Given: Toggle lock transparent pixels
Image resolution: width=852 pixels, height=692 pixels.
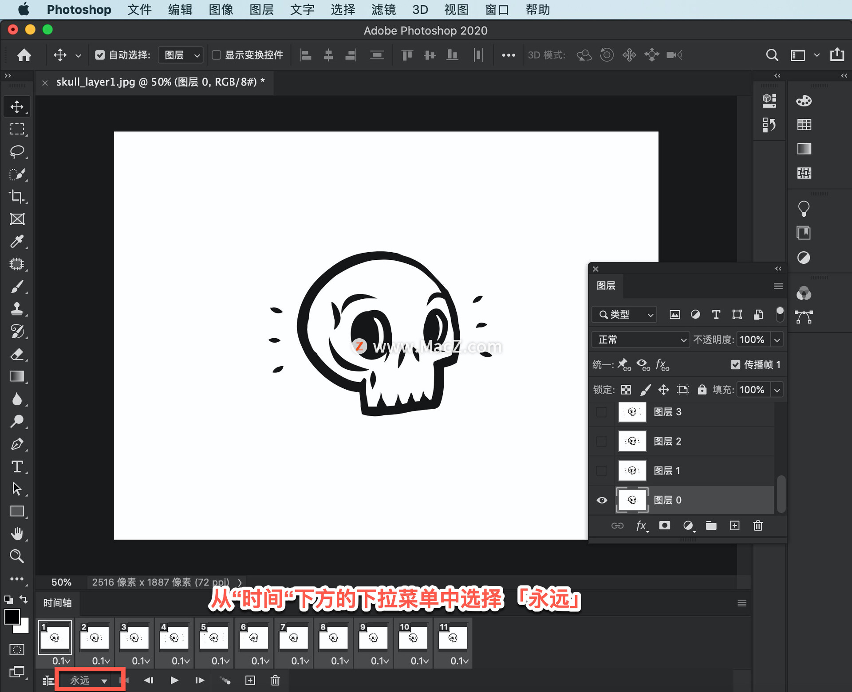Looking at the screenshot, I should click(x=626, y=390).
